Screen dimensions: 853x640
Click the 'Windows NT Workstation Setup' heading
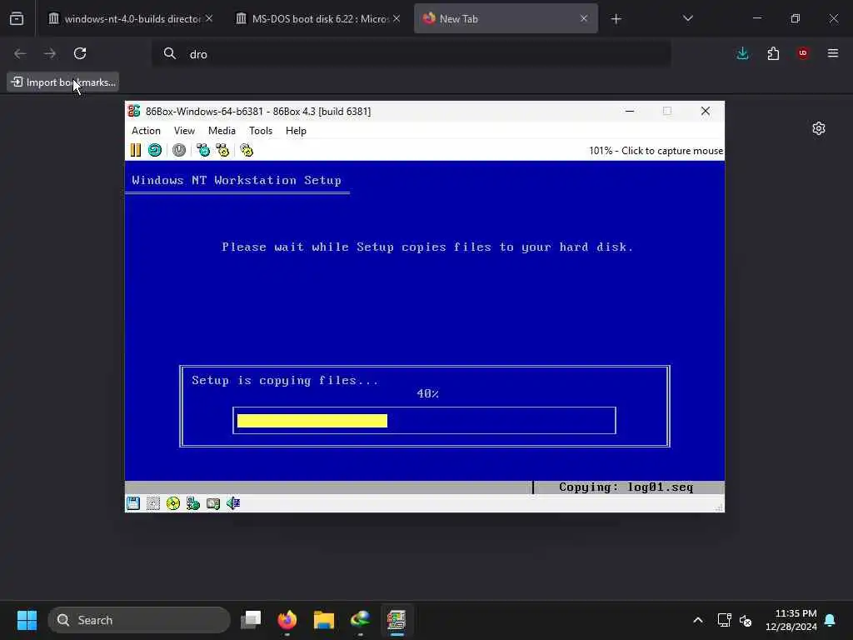tap(236, 180)
